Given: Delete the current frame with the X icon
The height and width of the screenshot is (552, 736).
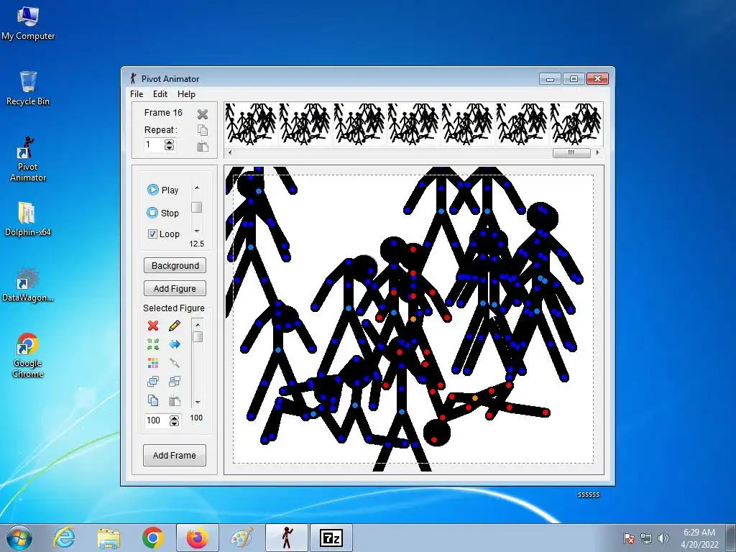Looking at the screenshot, I should [x=202, y=114].
